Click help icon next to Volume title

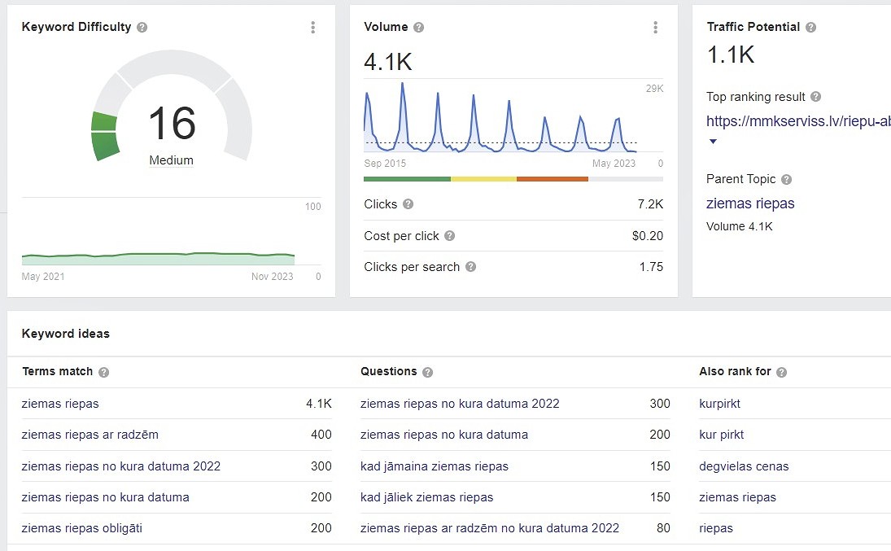coord(419,28)
